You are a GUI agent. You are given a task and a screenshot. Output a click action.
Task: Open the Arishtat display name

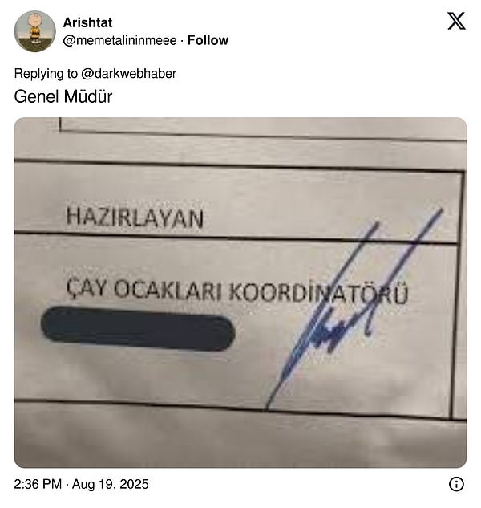[87, 22]
